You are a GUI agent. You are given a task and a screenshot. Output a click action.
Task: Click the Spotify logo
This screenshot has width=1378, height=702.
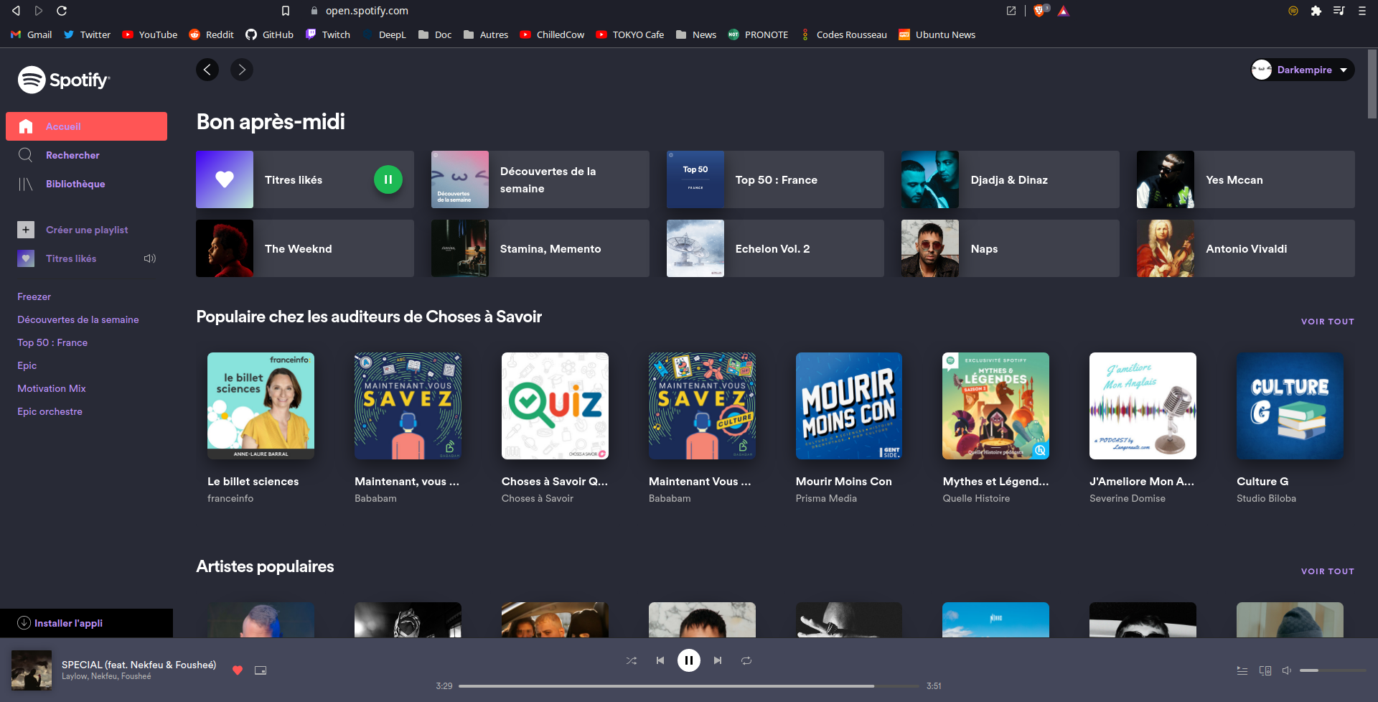pos(64,80)
